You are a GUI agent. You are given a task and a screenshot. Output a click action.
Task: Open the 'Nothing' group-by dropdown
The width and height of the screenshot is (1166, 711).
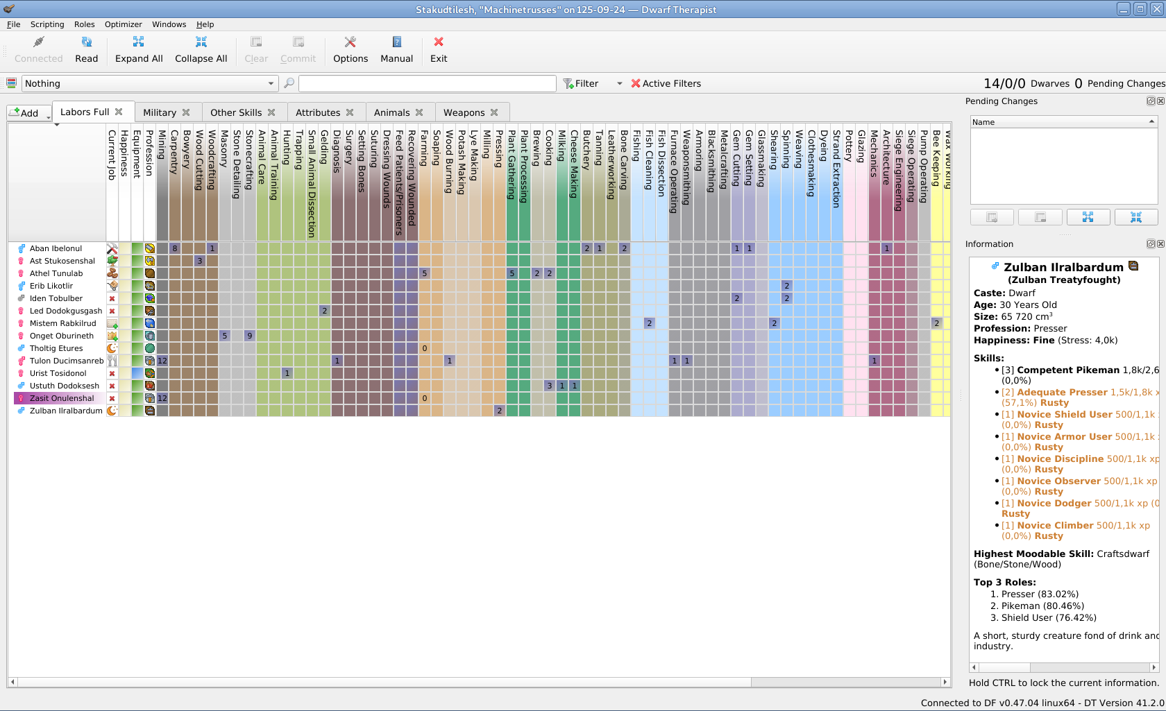click(150, 84)
